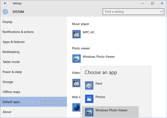The width and height of the screenshot is (167, 118).
Task: Click the MPC-HC icon under Music player
Action: click(76, 34)
